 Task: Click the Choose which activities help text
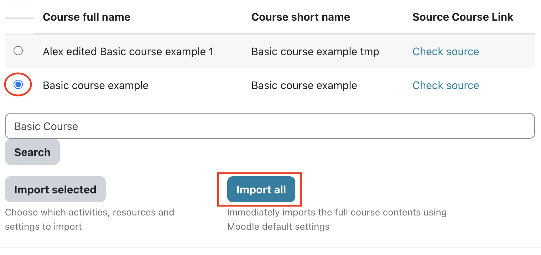(x=89, y=212)
